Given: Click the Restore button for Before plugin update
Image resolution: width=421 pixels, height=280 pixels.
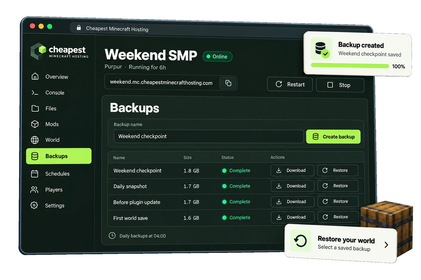Looking at the screenshot, I should coord(338,202).
